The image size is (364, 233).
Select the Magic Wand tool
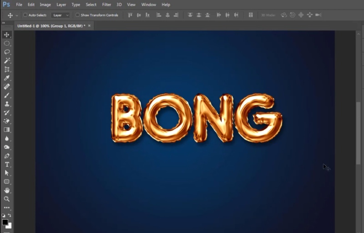7,61
